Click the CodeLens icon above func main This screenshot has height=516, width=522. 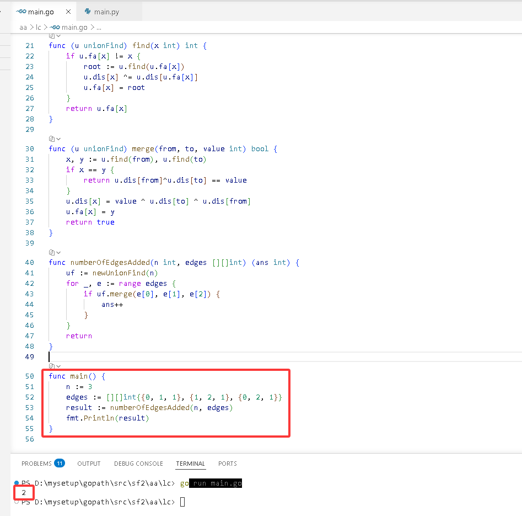52,366
